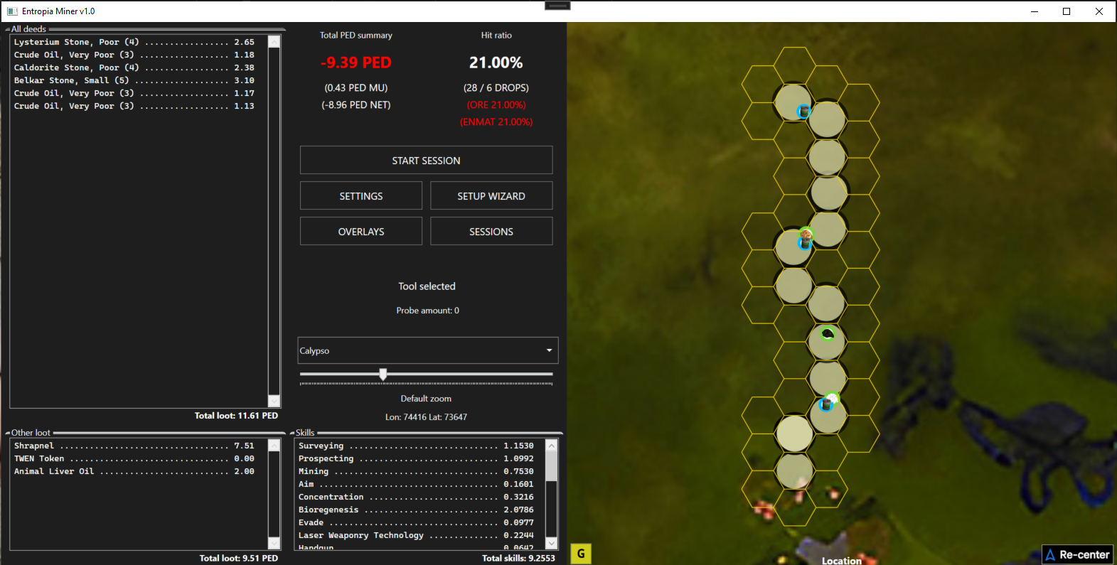Launch the Setup Wizard
The width and height of the screenshot is (1117, 565).
coord(491,196)
